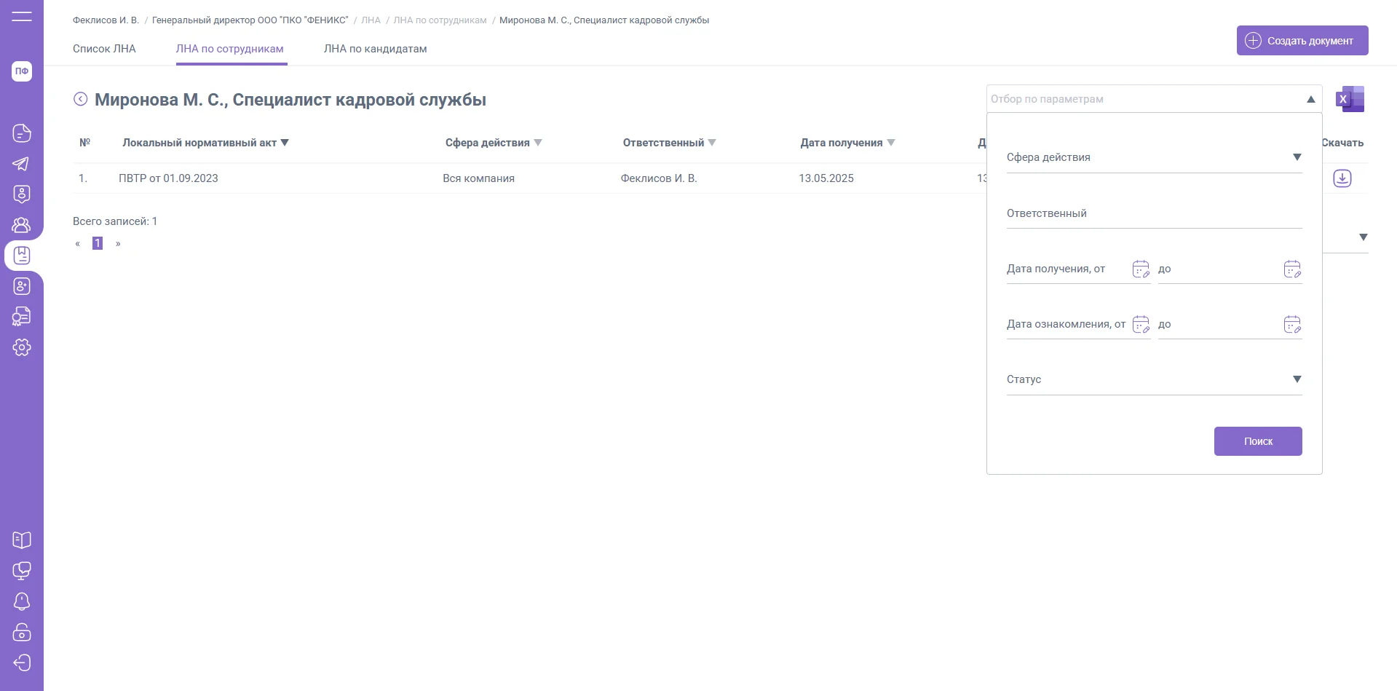
Task: Click the paper plane icon in sidebar
Action: 22,164
